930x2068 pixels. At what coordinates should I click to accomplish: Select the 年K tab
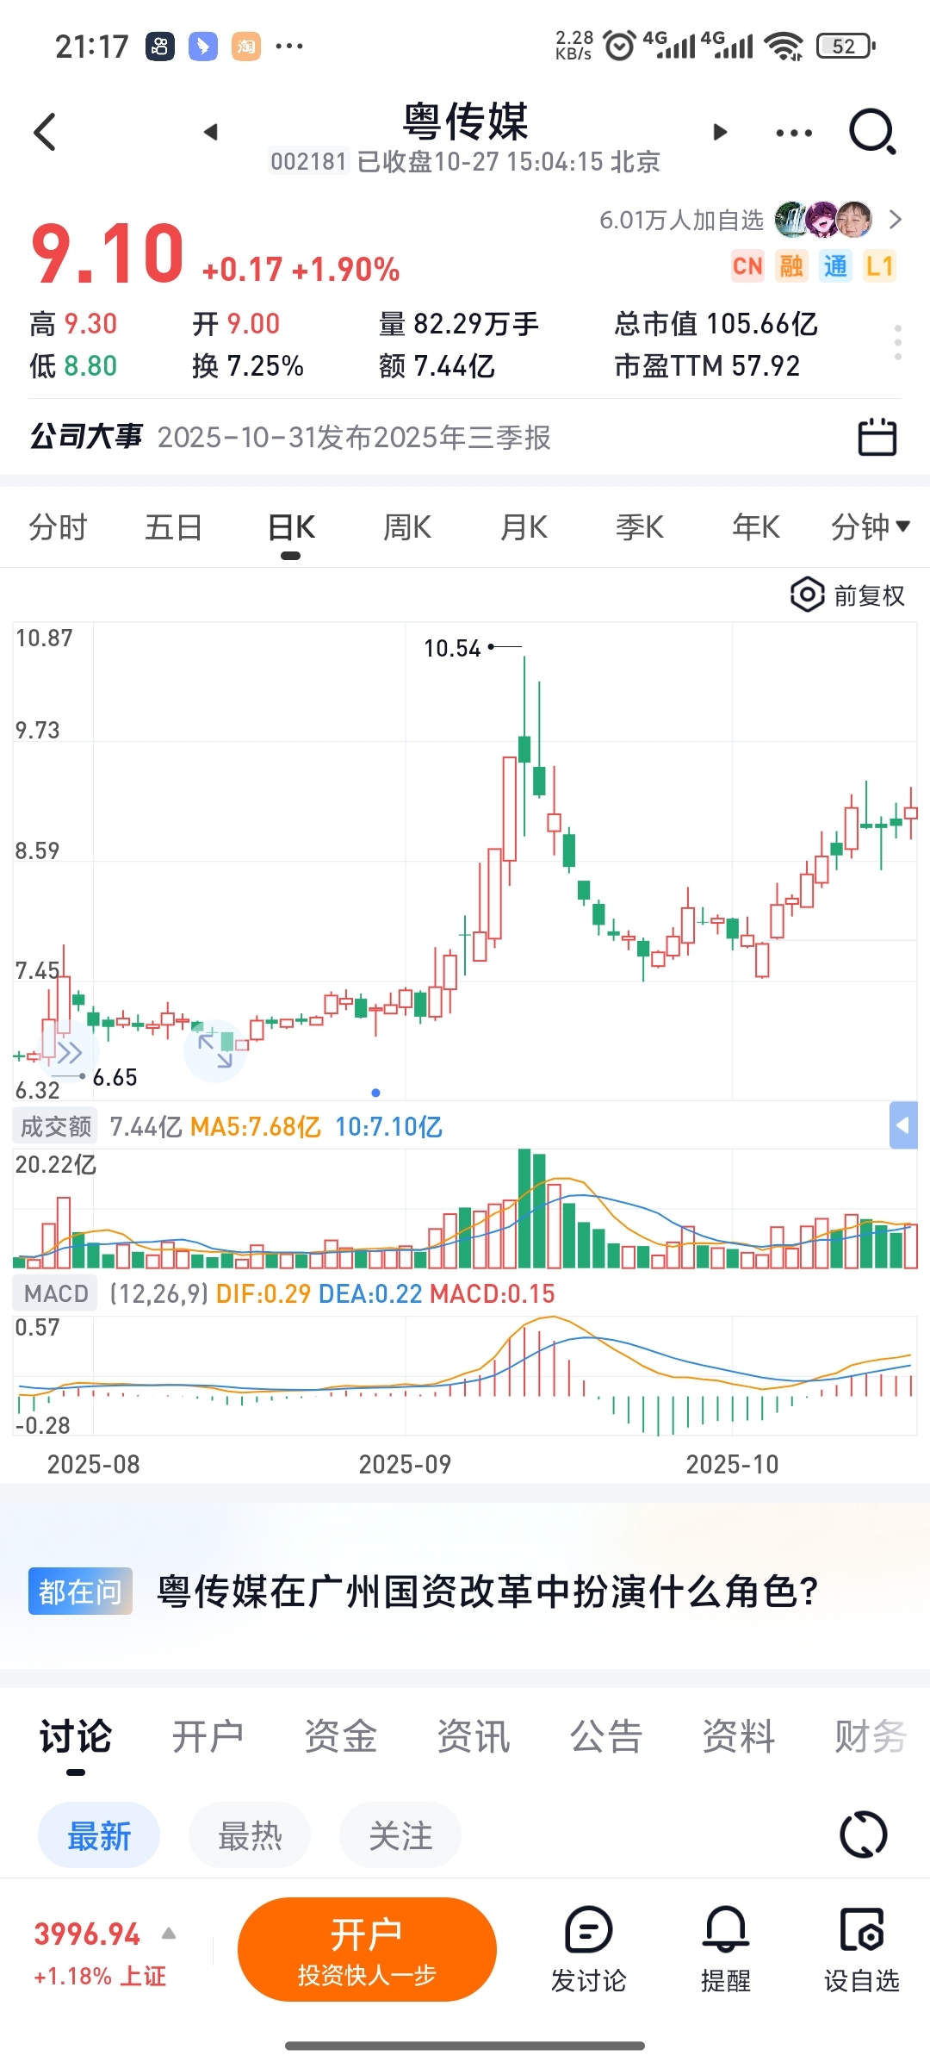755,526
